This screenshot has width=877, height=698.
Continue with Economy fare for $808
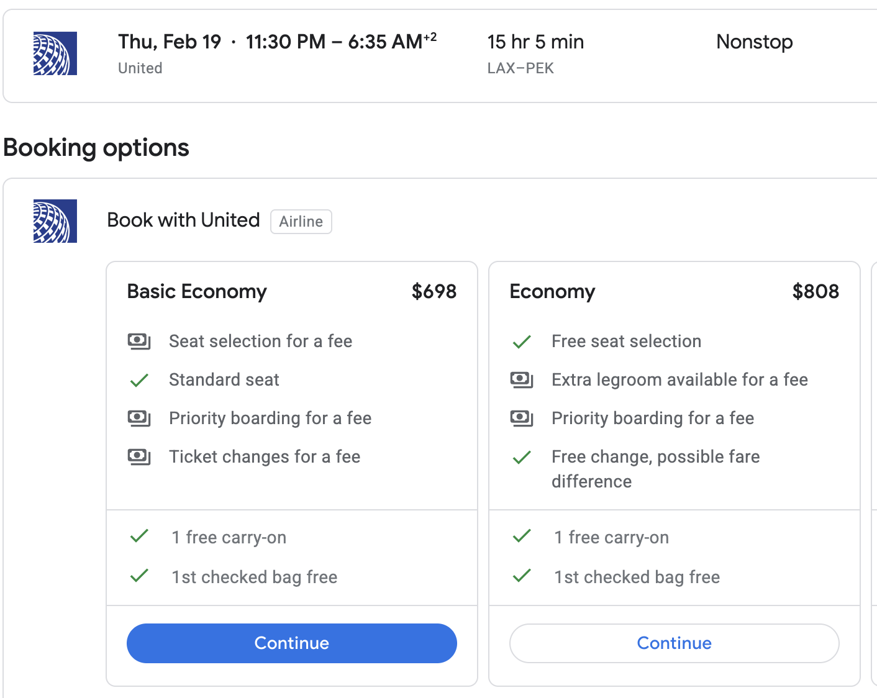[675, 643]
